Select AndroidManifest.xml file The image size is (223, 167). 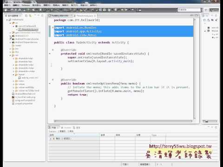coord(24,94)
